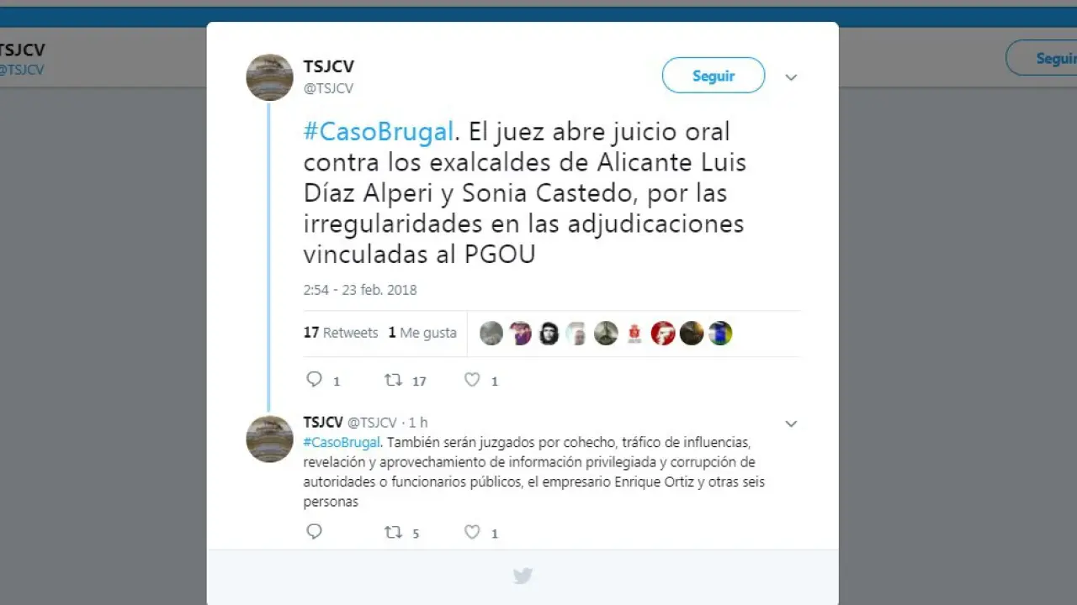The image size is (1077, 605).
Task: Open the TSJCV profile avatar on main tweet
Action: pyautogui.click(x=269, y=77)
